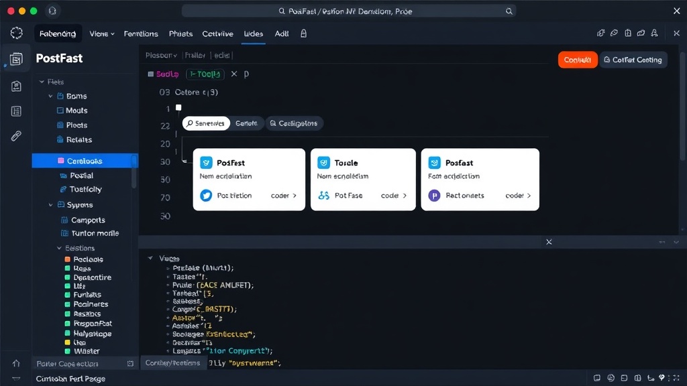Click the share icon in top-right toolbar

pyautogui.click(x=600, y=34)
